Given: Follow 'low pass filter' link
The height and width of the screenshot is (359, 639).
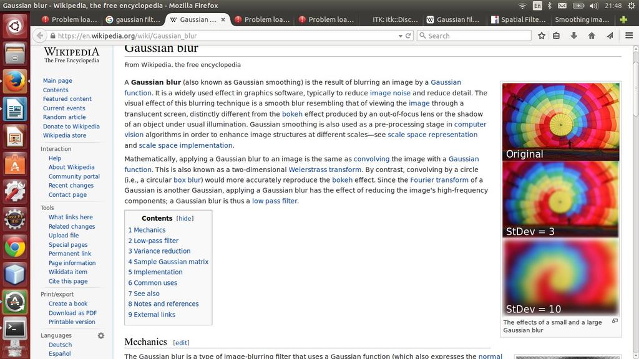Looking at the screenshot, I should (x=275, y=201).
